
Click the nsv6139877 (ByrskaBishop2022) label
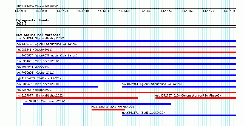pos(40,95)
